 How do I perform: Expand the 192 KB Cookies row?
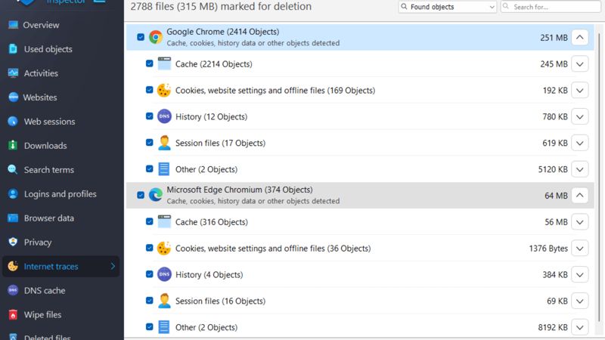coord(579,90)
